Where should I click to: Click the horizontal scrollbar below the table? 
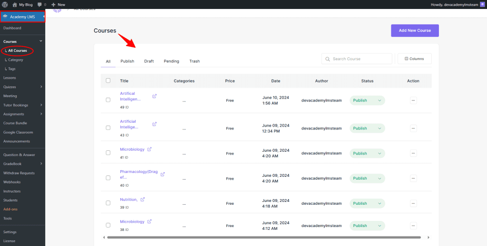point(264,237)
